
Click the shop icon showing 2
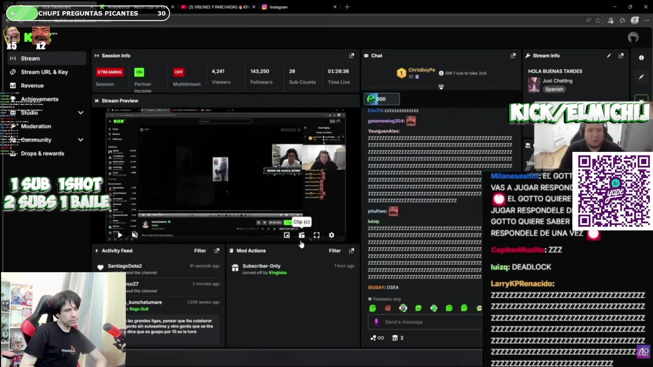(398, 337)
